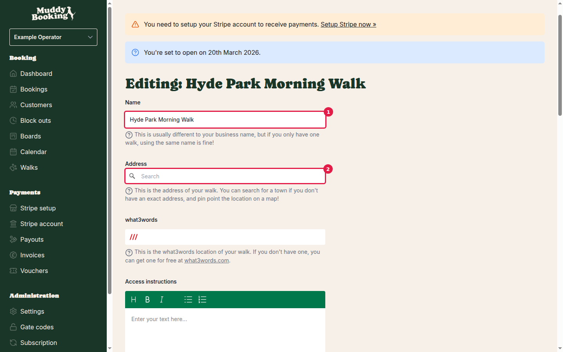Insert a bulleted list in access instructions
563x352 pixels.
[188, 299]
